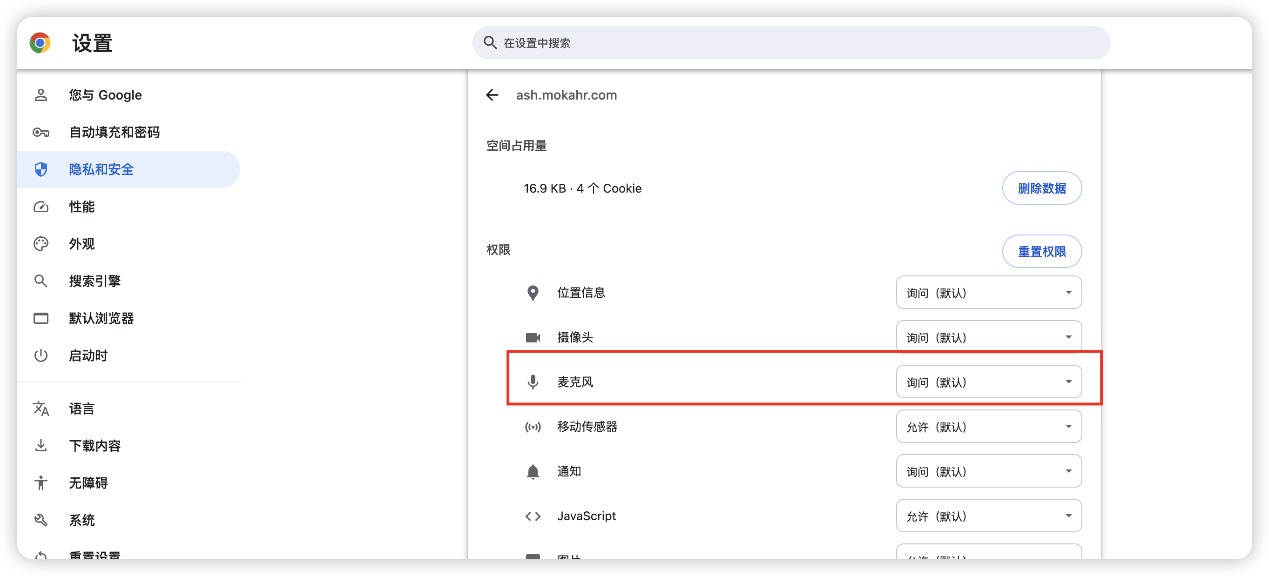
Task: Click the power icon beside 启动时
Action: [41, 355]
